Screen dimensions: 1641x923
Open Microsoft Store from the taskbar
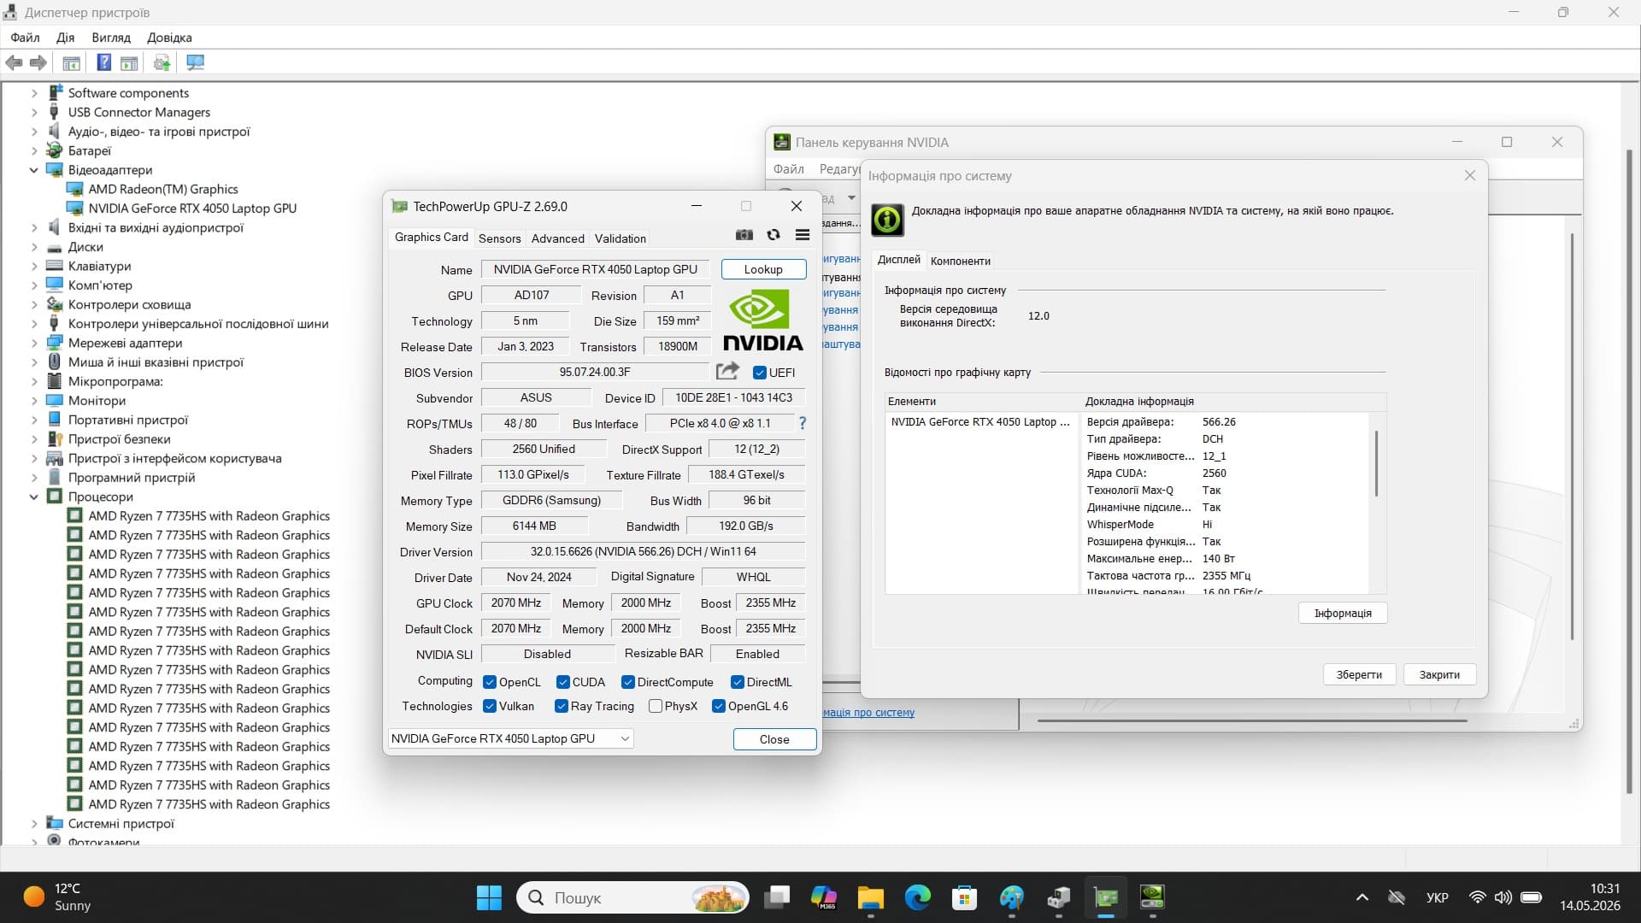964,897
